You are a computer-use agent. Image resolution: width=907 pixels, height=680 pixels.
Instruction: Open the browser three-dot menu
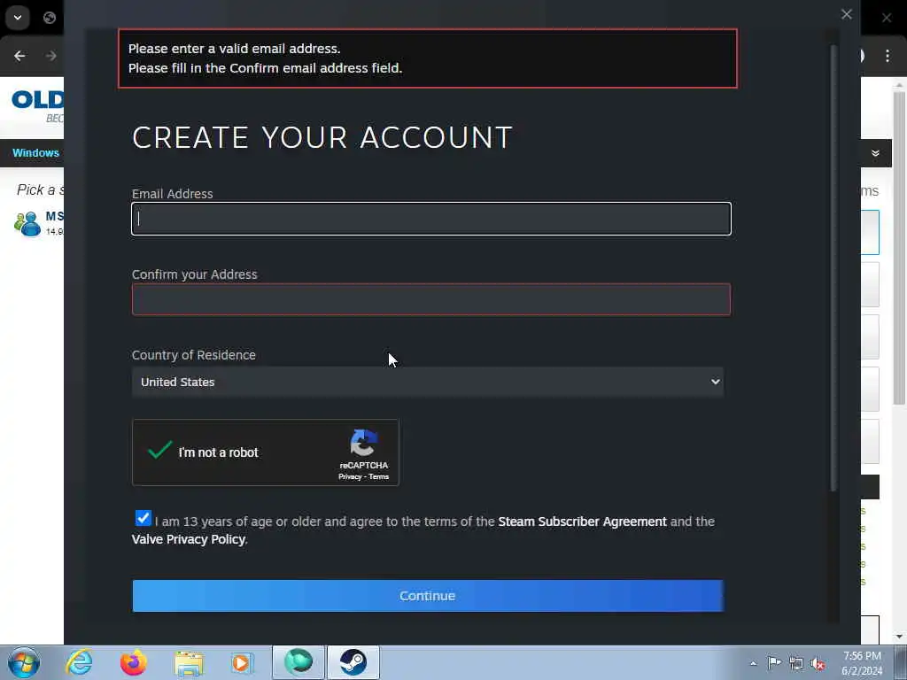pyautogui.click(x=888, y=56)
